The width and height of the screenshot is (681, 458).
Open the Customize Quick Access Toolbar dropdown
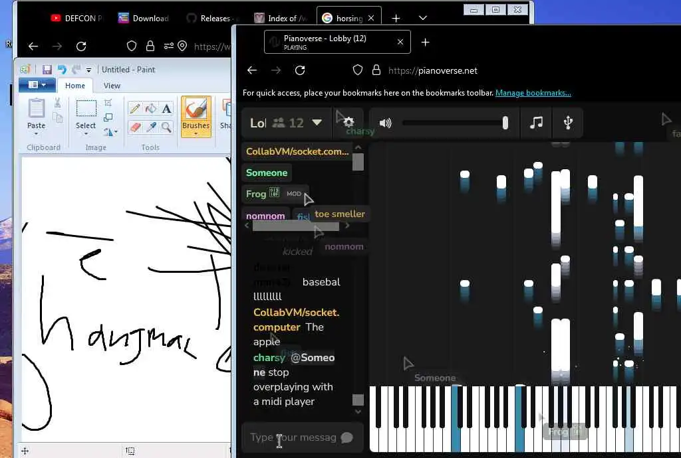click(x=88, y=70)
